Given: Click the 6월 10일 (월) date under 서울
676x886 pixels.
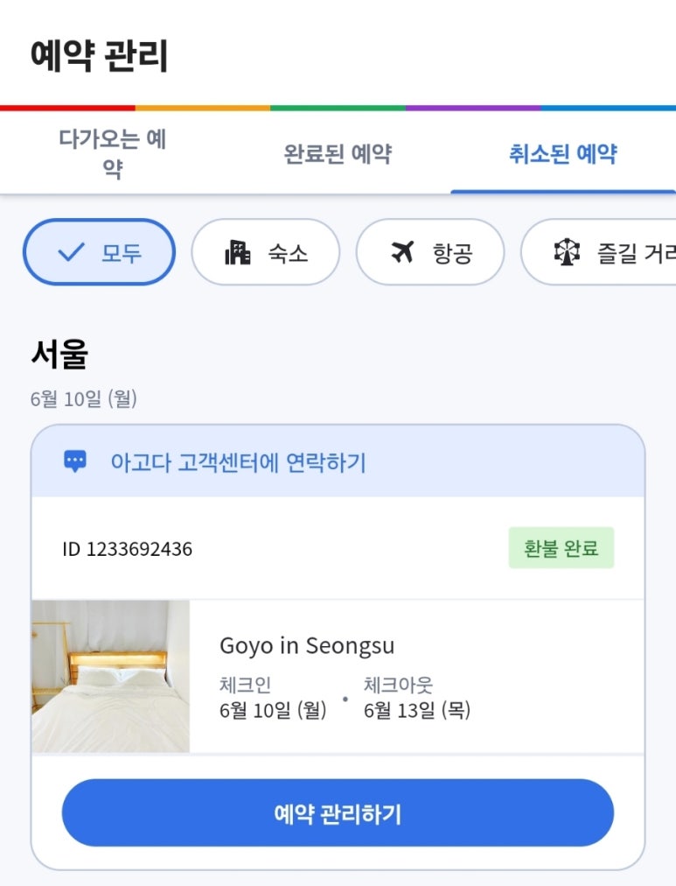Looking at the screenshot, I should pos(84,399).
